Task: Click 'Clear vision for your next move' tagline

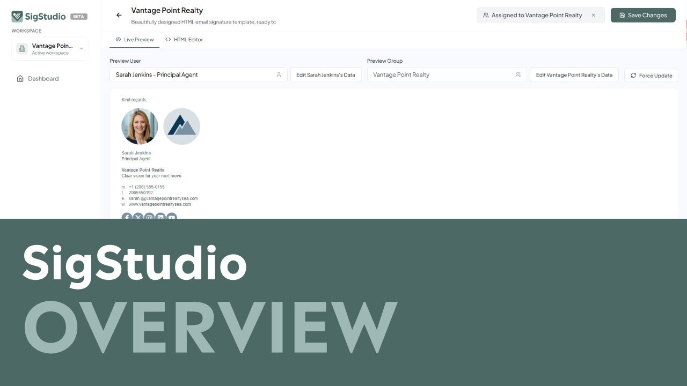Action: 151,176
